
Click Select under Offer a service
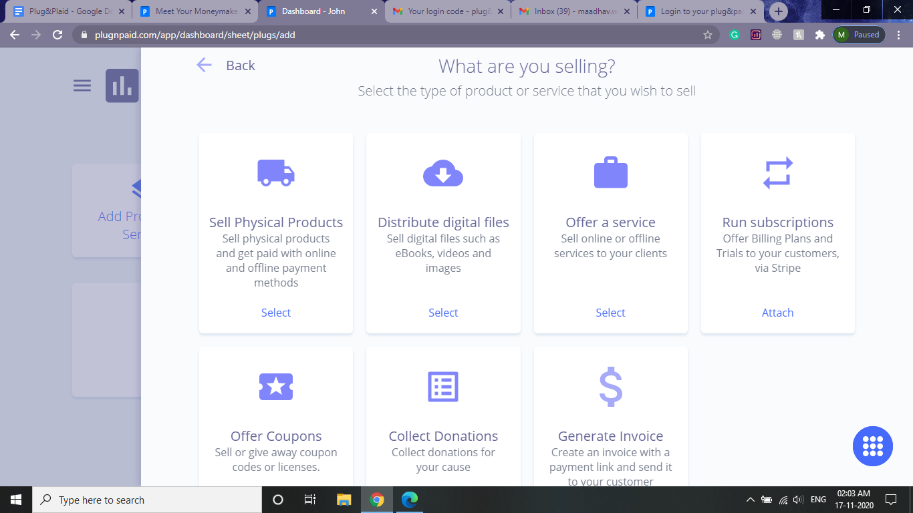[x=611, y=313]
